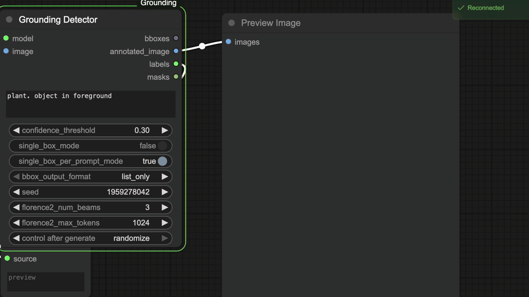This screenshot has height=297, width=529.
Task: Open the bbox_output_format list_only dropdown
Action: (x=136, y=177)
